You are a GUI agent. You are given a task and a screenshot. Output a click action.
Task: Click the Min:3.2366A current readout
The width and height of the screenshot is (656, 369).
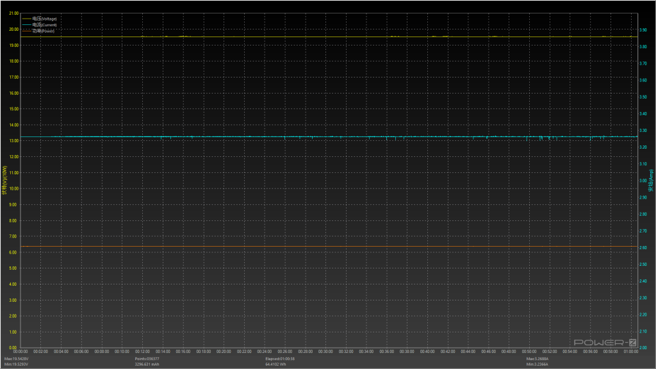[537, 365]
